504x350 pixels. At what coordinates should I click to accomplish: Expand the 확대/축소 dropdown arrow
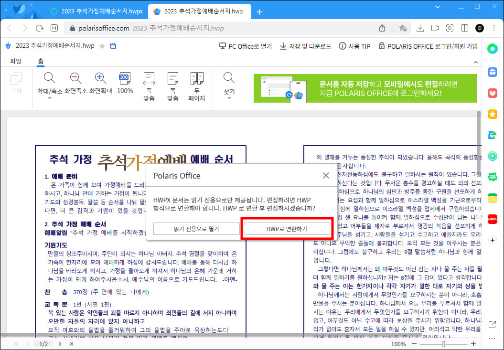coord(50,98)
